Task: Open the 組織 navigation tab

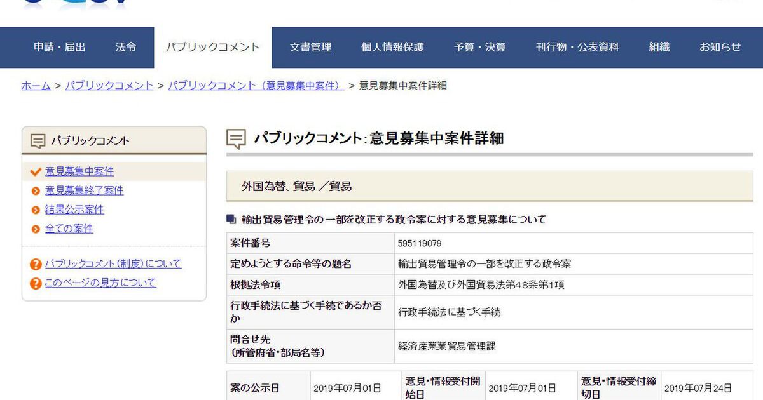Action: [x=659, y=47]
